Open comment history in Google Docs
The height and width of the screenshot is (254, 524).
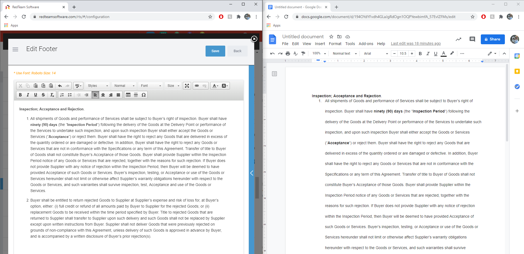tap(472, 39)
